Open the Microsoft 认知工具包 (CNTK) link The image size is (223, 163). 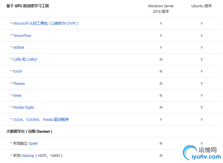46,23
